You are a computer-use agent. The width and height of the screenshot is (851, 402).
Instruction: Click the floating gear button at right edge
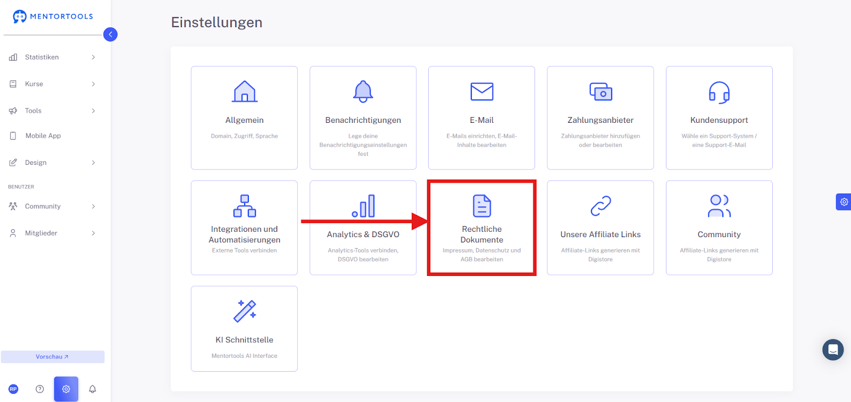pos(844,202)
